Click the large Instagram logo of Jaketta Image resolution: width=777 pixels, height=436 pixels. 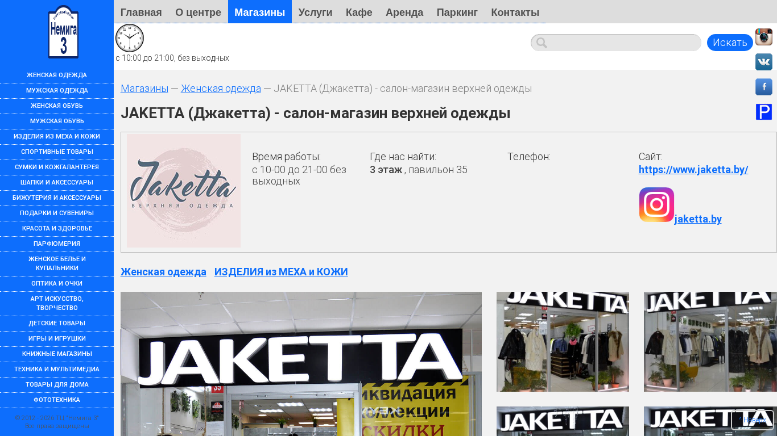pos(656,204)
